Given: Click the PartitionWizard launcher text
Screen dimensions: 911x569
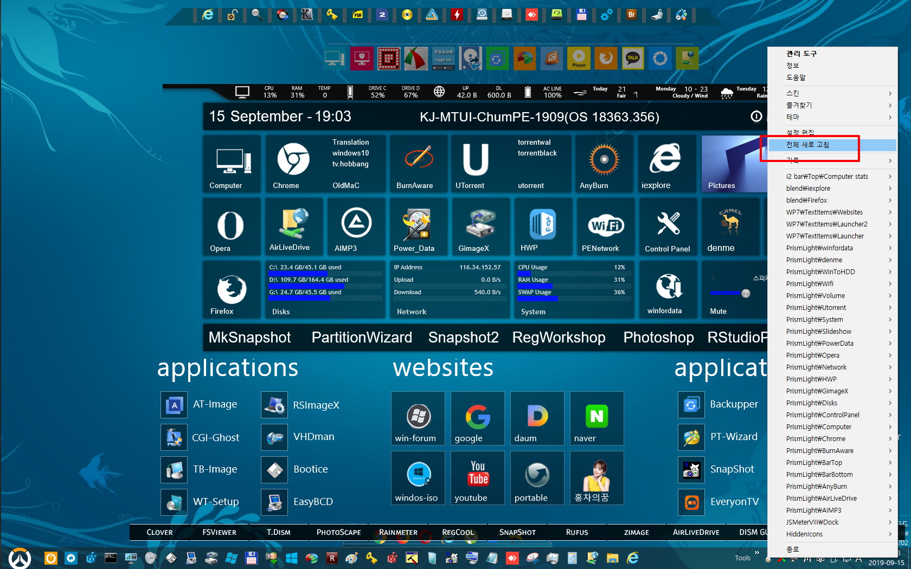Looking at the screenshot, I should (x=362, y=338).
